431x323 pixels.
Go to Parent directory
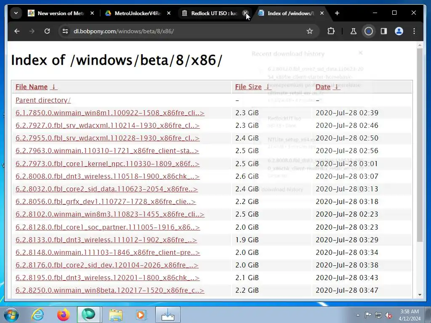tap(43, 100)
